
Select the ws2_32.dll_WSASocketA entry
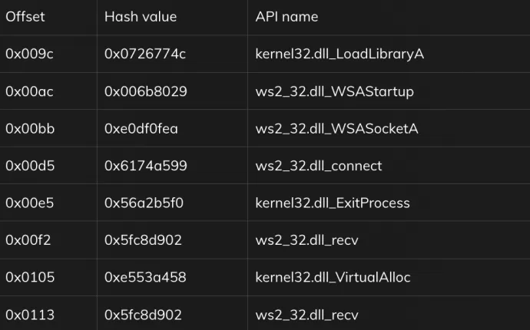(336, 129)
